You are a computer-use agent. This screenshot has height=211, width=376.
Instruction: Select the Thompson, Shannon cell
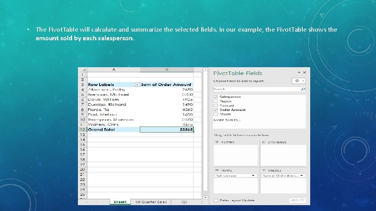click(114, 120)
